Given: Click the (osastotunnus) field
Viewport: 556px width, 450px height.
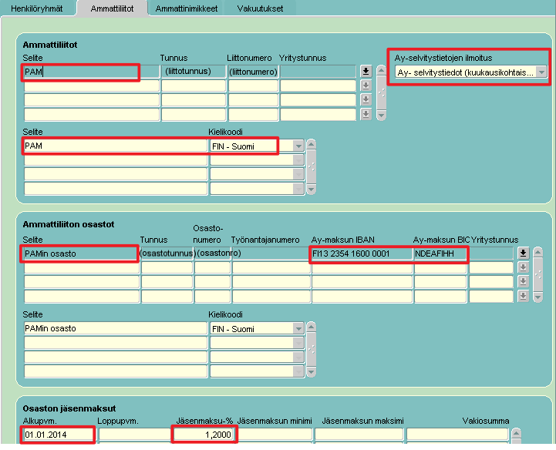Looking at the screenshot, I should point(167,254).
